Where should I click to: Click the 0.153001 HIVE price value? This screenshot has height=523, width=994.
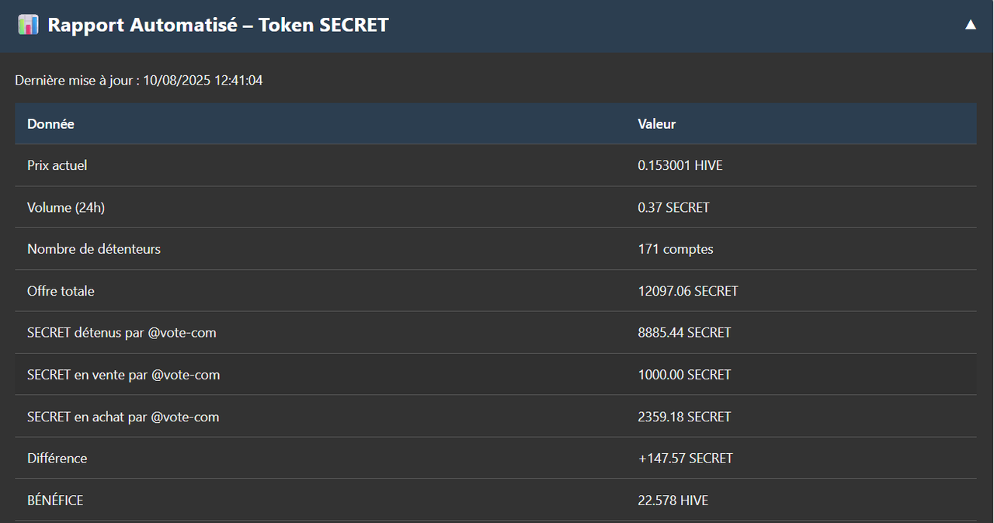(x=680, y=165)
